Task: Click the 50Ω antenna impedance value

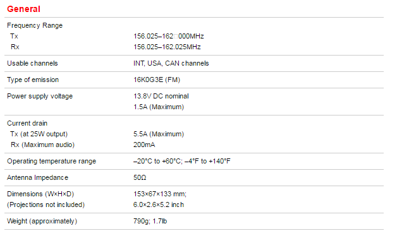Action: click(x=140, y=177)
